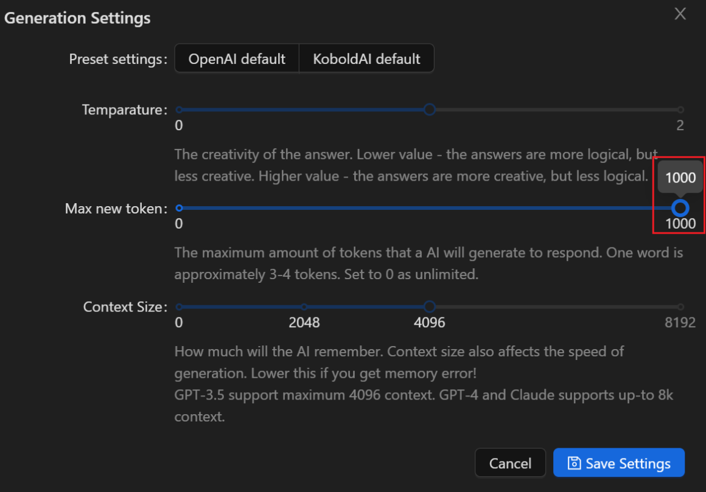Viewport: 706px width, 492px height.
Task: Set Temperature to minimum via left end dot
Action: pyautogui.click(x=179, y=110)
